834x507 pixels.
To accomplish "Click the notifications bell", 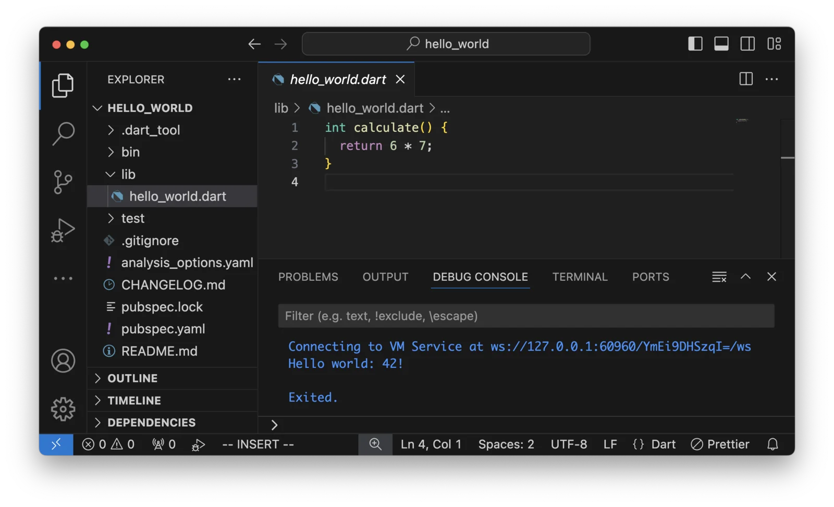I will [x=772, y=444].
